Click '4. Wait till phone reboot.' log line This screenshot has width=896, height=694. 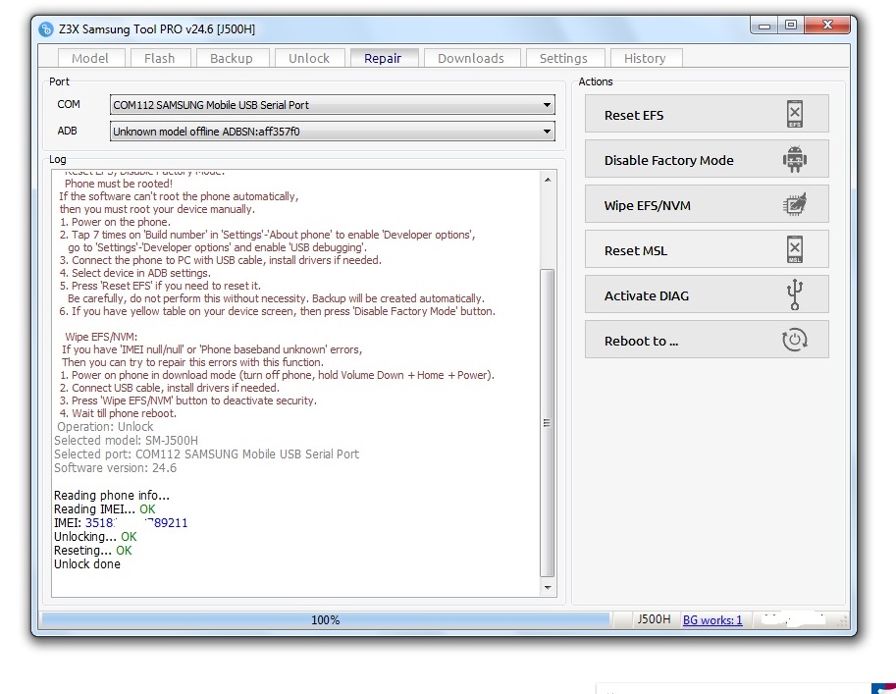(119, 414)
